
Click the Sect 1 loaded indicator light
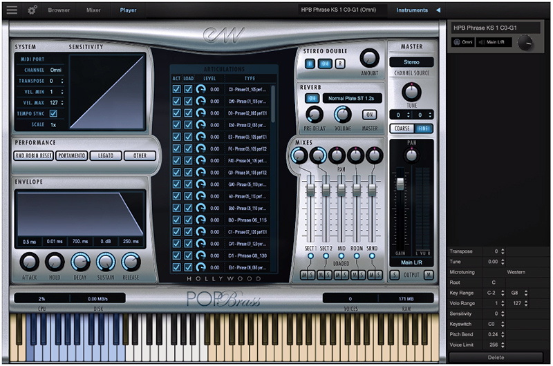[x=310, y=256]
